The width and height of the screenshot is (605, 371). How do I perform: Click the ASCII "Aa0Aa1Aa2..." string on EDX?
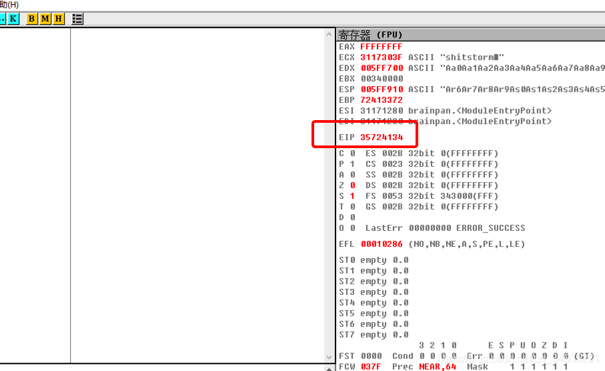pos(506,68)
